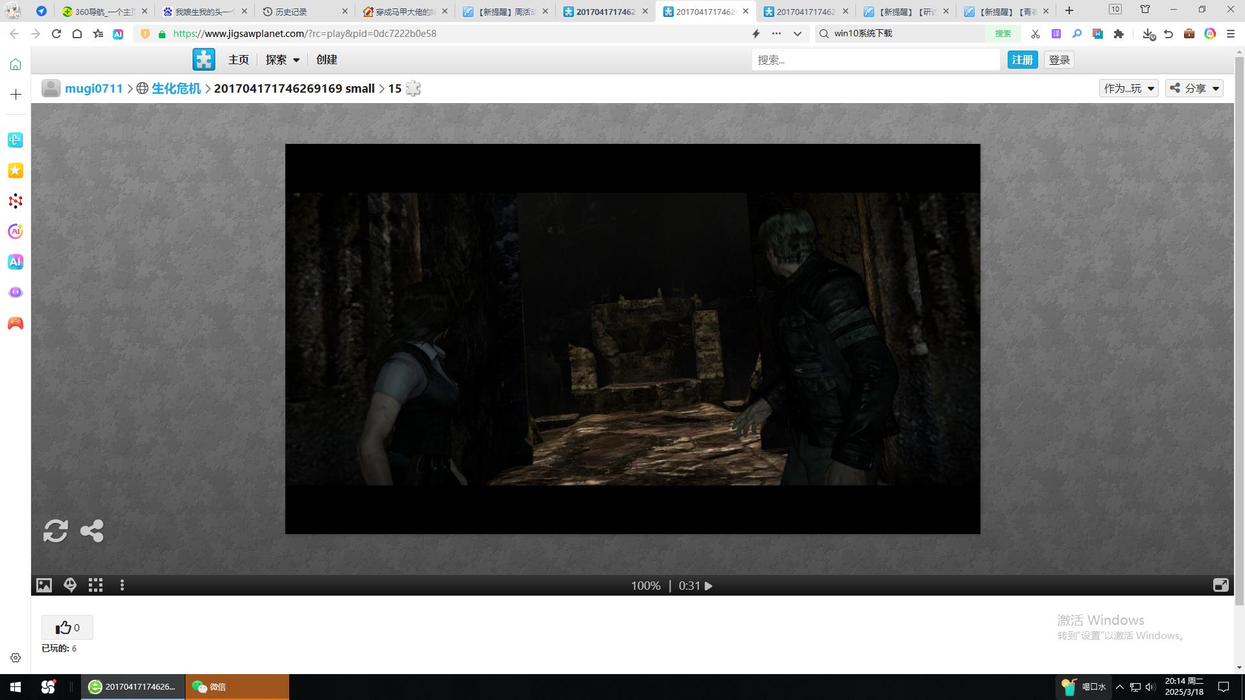Click the Jigsaw Planet puzzle-piece logo
1245x700 pixels.
[x=204, y=60]
